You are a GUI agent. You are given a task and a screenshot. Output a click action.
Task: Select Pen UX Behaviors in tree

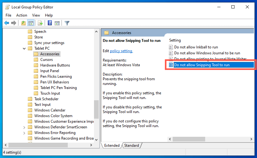(x=55, y=82)
